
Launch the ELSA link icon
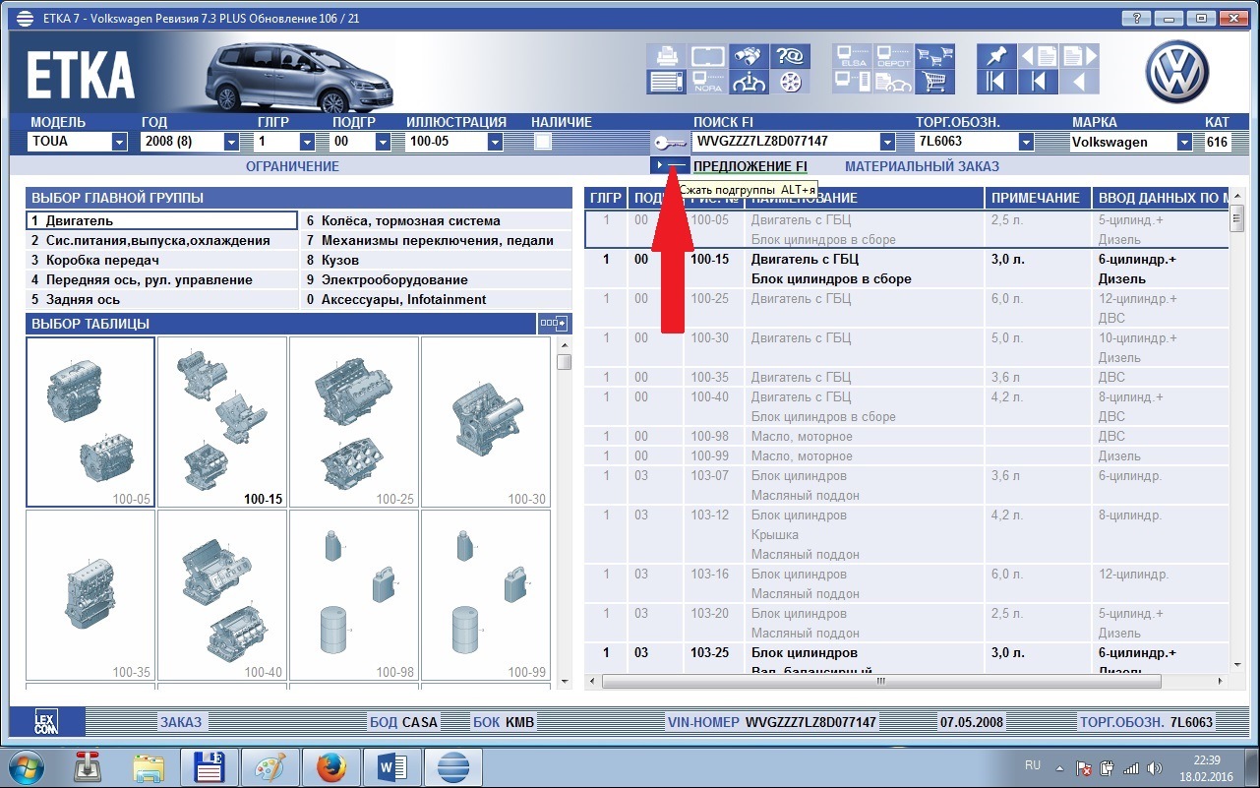click(851, 56)
